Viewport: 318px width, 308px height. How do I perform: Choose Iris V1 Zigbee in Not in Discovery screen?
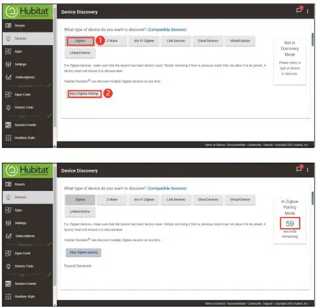coord(144,41)
